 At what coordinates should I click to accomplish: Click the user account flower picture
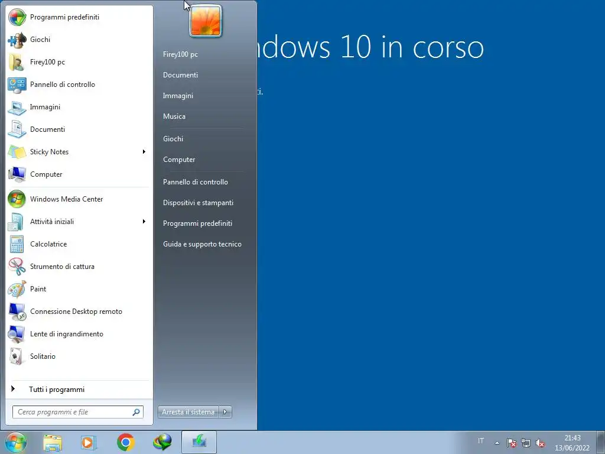pyautogui.click(x=206, y=21)
